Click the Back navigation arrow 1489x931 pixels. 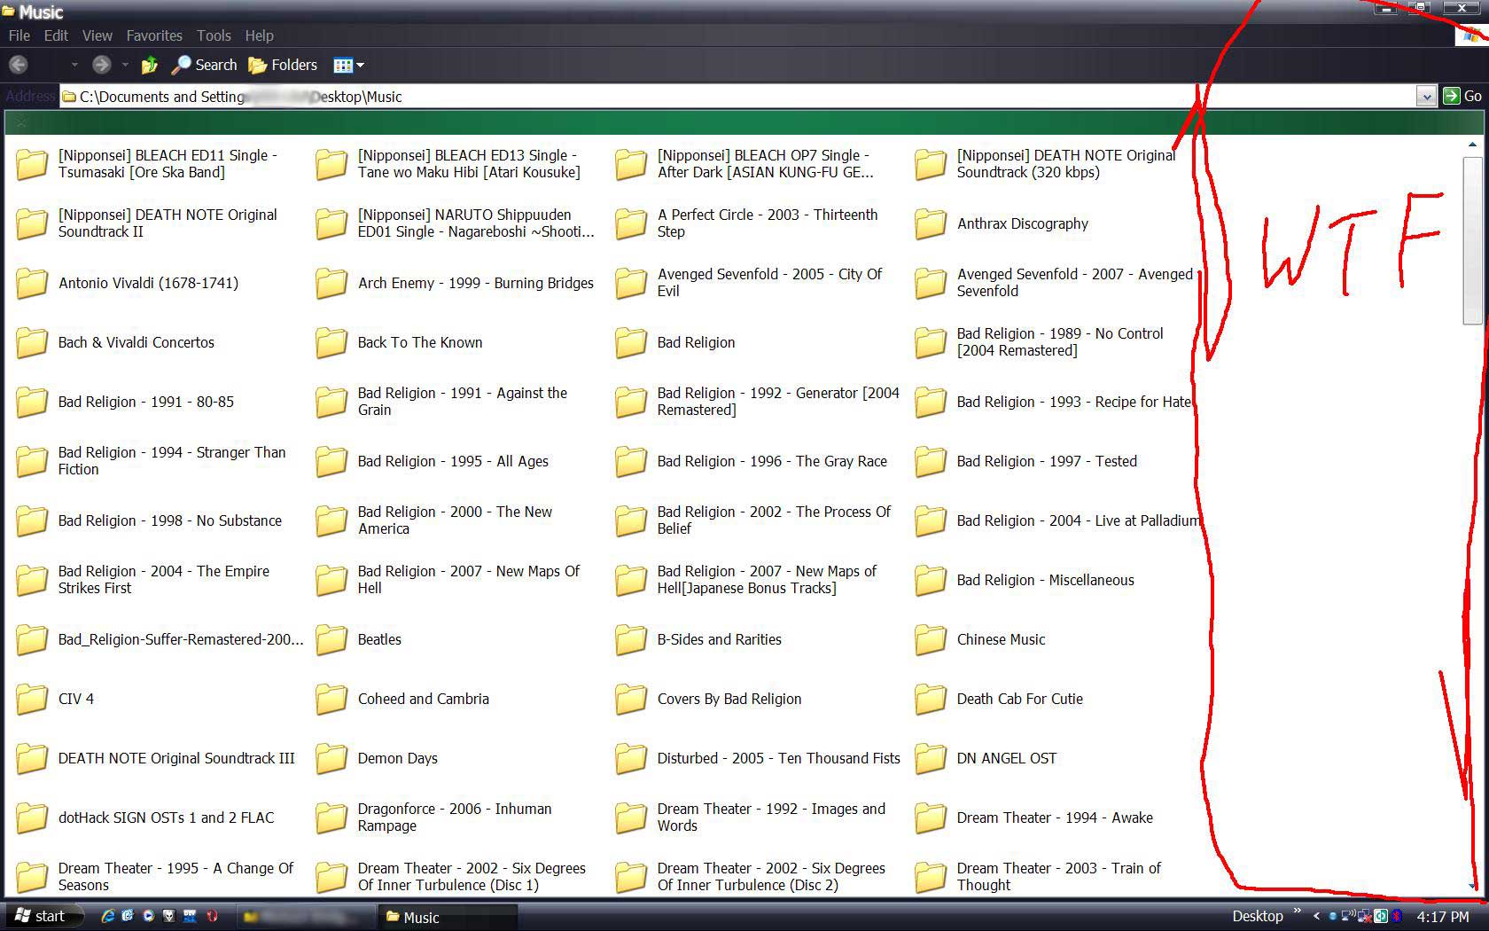[x=19, y=65]
